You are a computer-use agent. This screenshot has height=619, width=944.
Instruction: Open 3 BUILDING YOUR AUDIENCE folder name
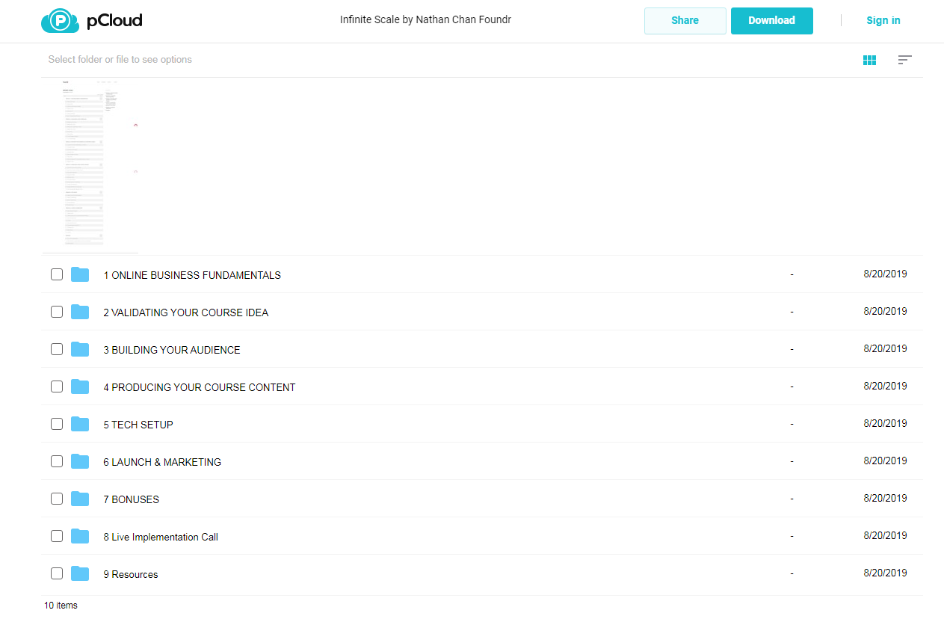point(172,350)
